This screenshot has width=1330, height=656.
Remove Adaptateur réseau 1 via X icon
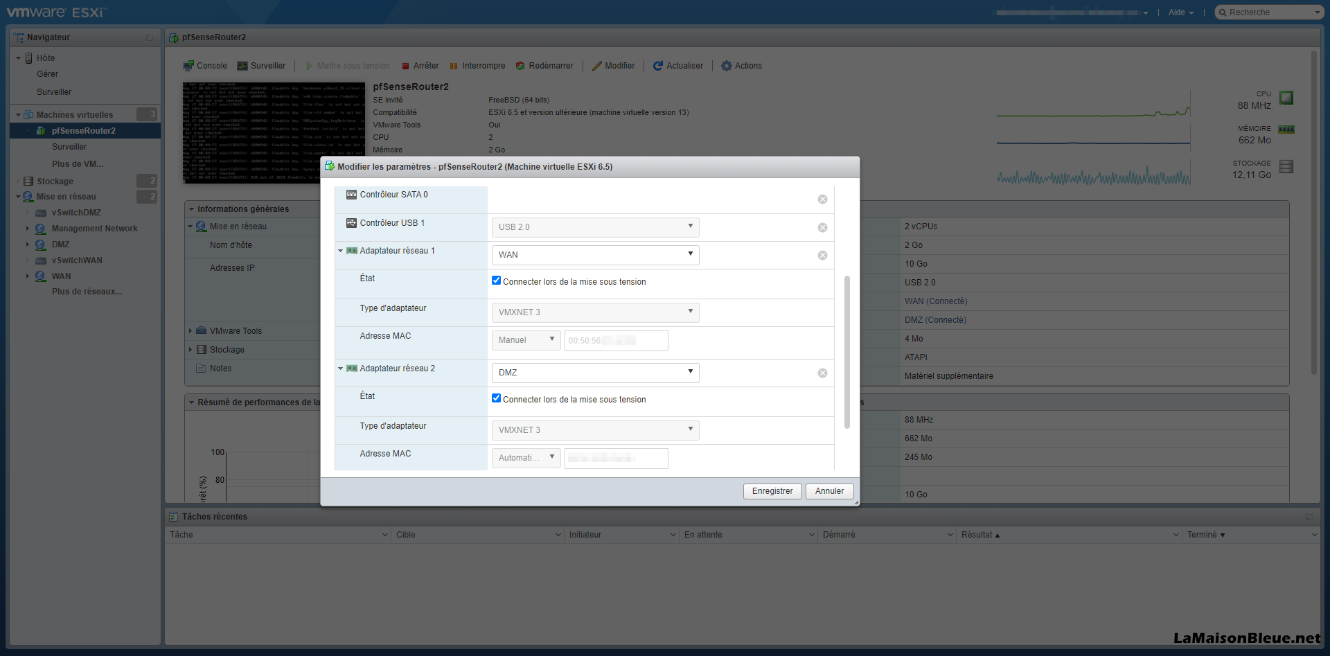(x=822, y=256)
